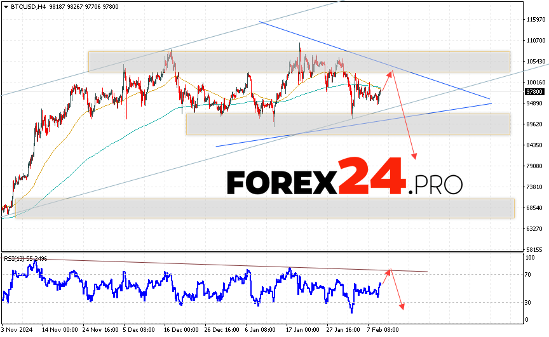
Task: Click the brown descending trendline in RSI panel
Action: tap(254, 265)
